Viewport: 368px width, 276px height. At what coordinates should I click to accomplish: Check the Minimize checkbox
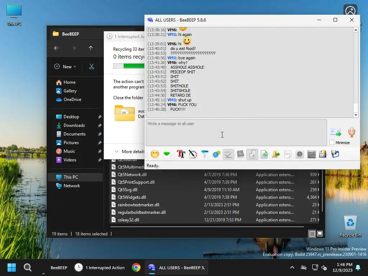click(332, 142)
